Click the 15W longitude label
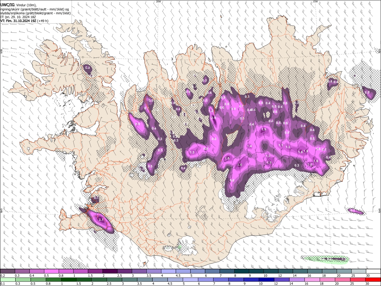Screen dimensions: 381x286 pos(315,1)
